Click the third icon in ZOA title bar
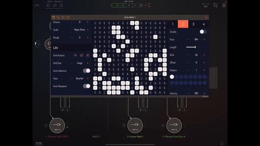Screen dimensions: 260x146 click(x=63, y=17)
